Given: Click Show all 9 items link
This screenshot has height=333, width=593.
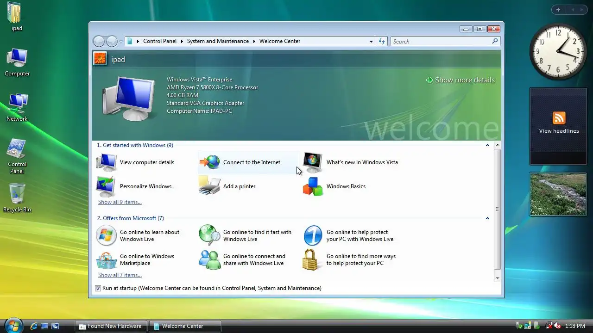Looking at the screenshot, I should click(x=120, y=202).
